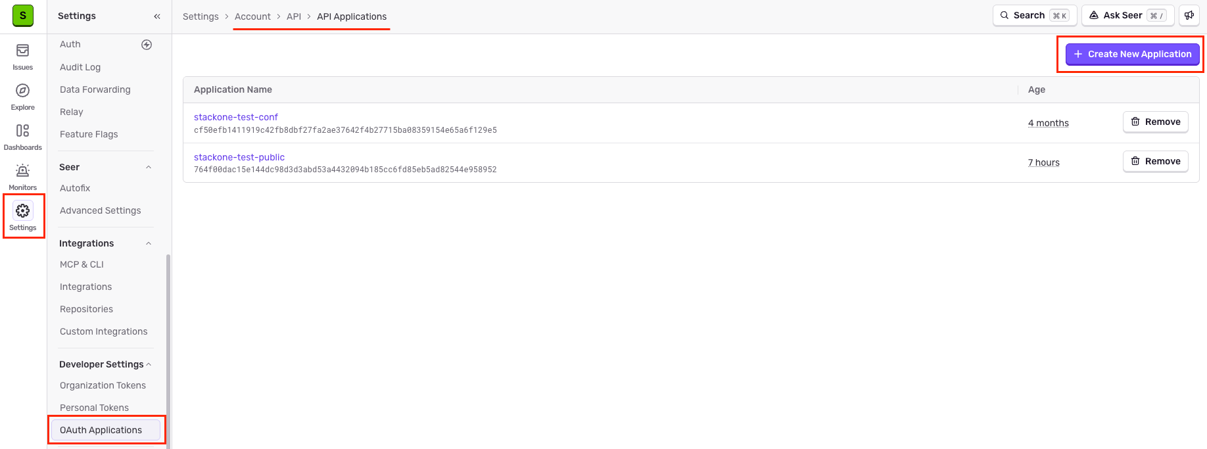Open Feature Flags settings
1207x449 pixels.
pos(89,134)
